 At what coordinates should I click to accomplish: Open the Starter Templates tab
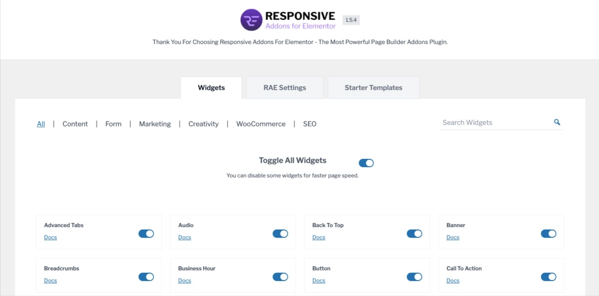pos(374,88)
